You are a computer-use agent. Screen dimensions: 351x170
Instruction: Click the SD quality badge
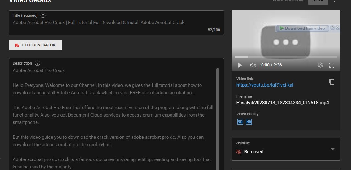coord(240,122)
